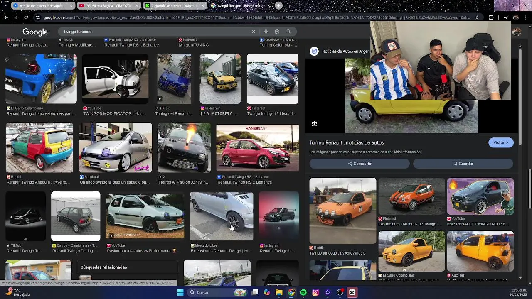Switch to Chrome taskbar icon
The height and width of the screenshot is (299, 532).
click(x=291, y=292)
